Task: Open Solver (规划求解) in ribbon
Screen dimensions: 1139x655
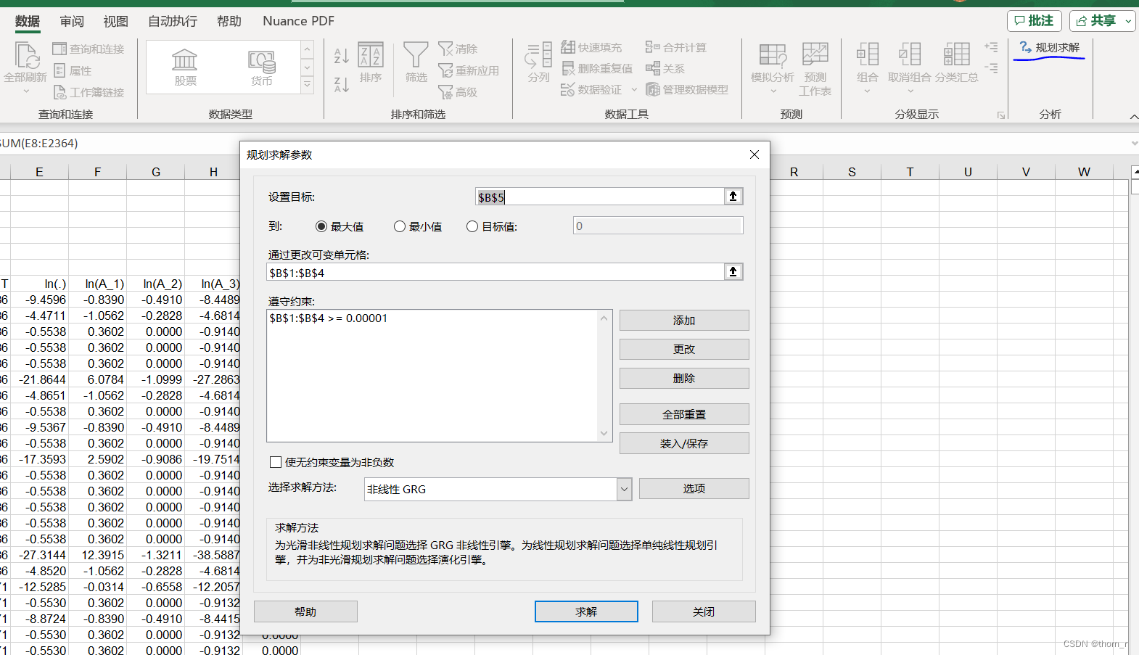Action: (x=1049, y=48)
